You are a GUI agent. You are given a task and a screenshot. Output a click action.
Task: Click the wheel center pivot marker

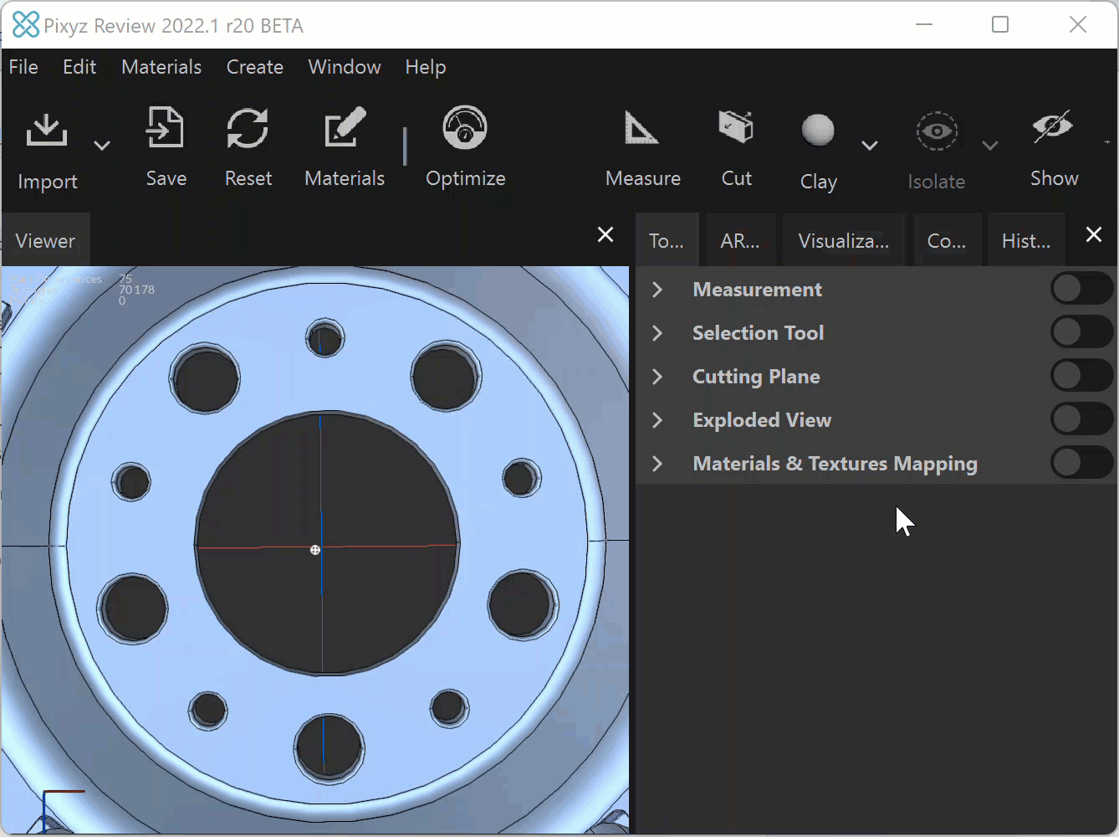click(x=315, y=550)
